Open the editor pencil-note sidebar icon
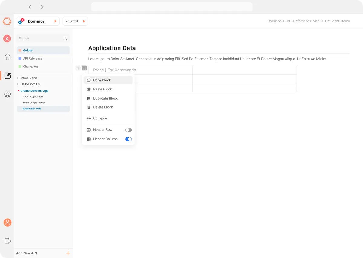 pos(8,75)
